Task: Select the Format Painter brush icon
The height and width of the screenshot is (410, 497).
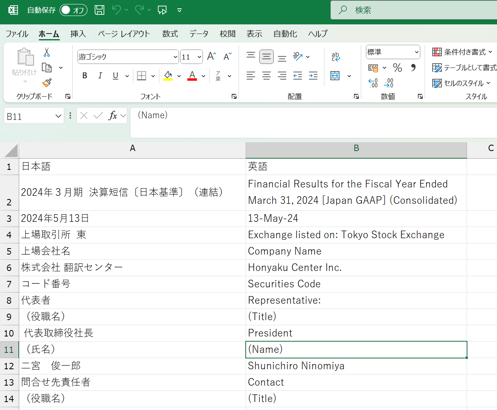Action: click(x=47, y=83)
